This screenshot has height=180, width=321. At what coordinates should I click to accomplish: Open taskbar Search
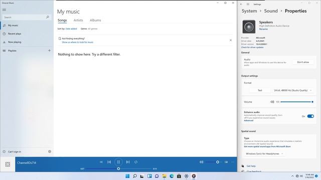135,176
